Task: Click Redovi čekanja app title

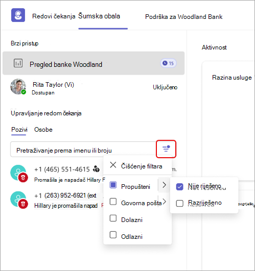Action: tap(54, 16)
